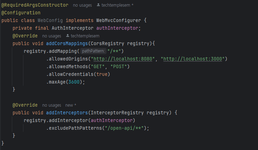Click the @RequiredArgsConstructor annotation
This screenshot has width=258, height=150.
click(x=35, y=5)
